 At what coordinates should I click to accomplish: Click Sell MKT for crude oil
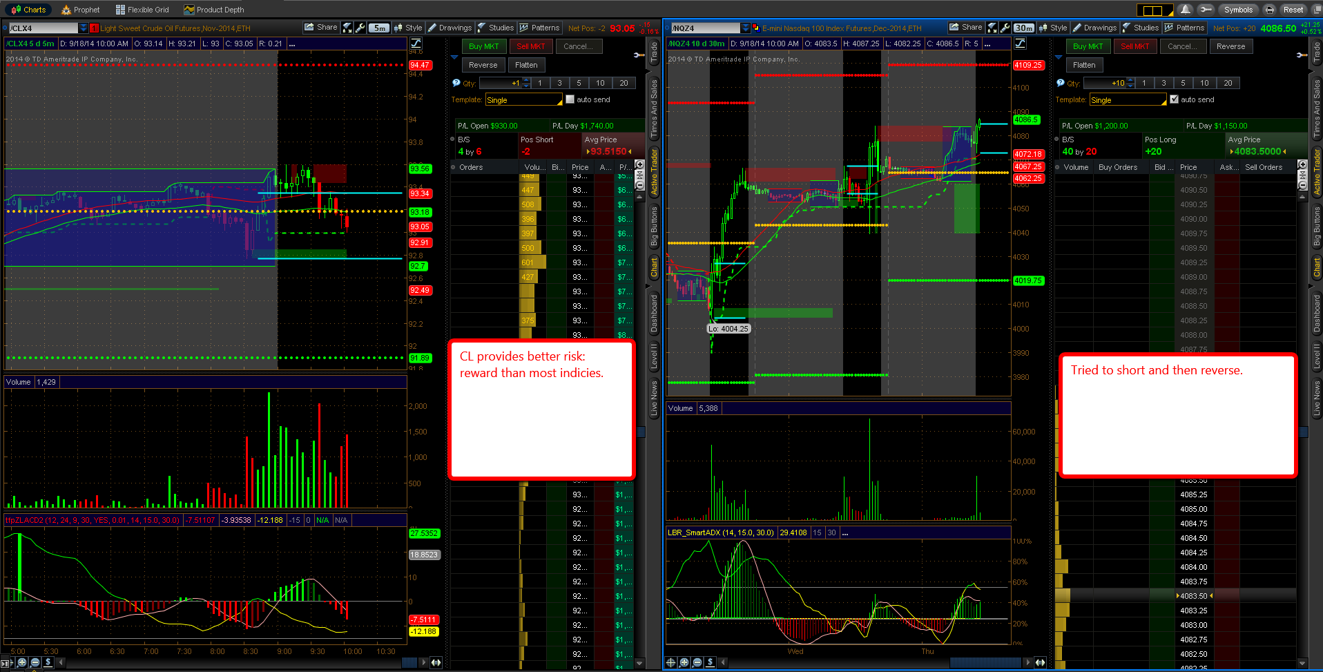click(530, 46)
